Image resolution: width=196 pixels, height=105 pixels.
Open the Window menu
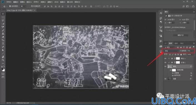(x=70, y=2)
